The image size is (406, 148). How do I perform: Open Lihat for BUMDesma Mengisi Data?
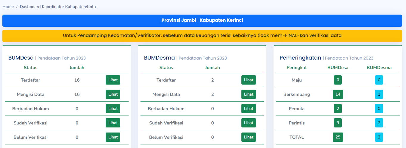(x=249, y=94)
